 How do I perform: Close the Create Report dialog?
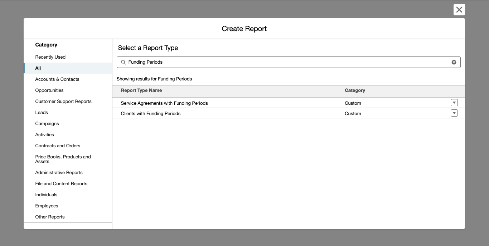459,10
